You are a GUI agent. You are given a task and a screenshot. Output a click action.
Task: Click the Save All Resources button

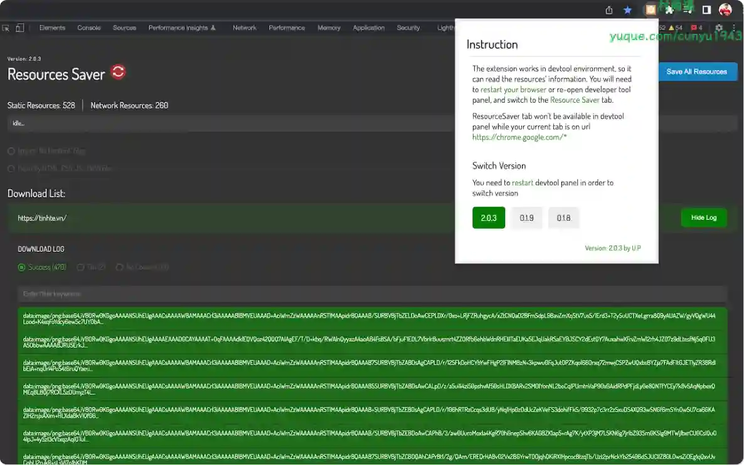tap(696, 71)
